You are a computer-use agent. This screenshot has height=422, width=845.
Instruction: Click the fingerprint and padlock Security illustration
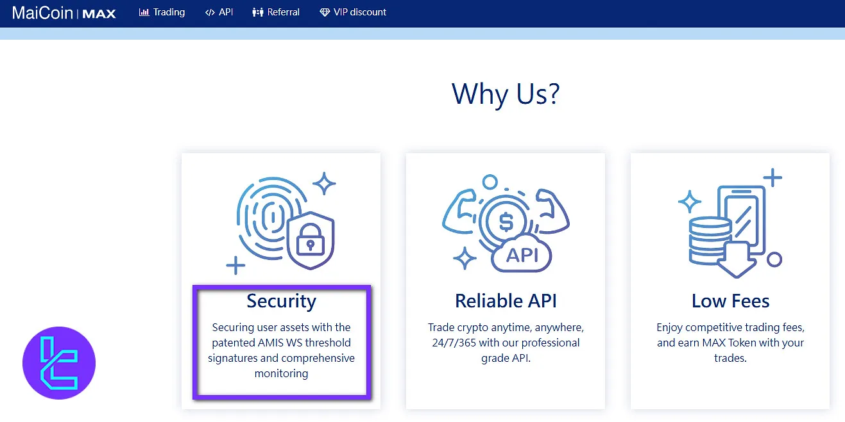click(281, 223)
